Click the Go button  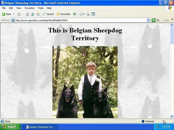[x=156, y=20]
